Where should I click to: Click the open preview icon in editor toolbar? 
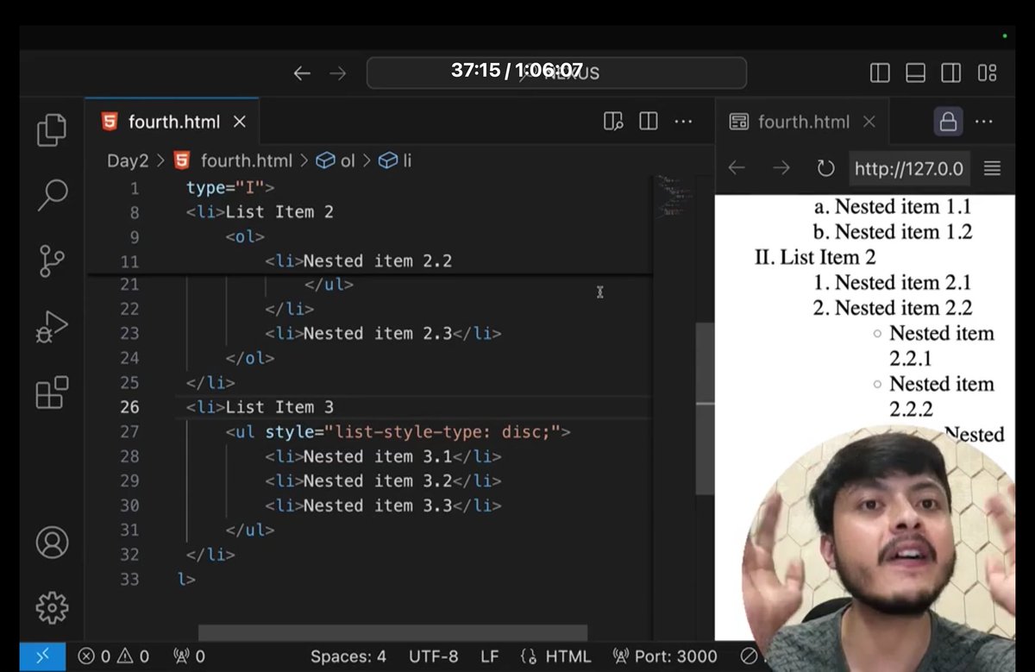(x=613, y=122)
